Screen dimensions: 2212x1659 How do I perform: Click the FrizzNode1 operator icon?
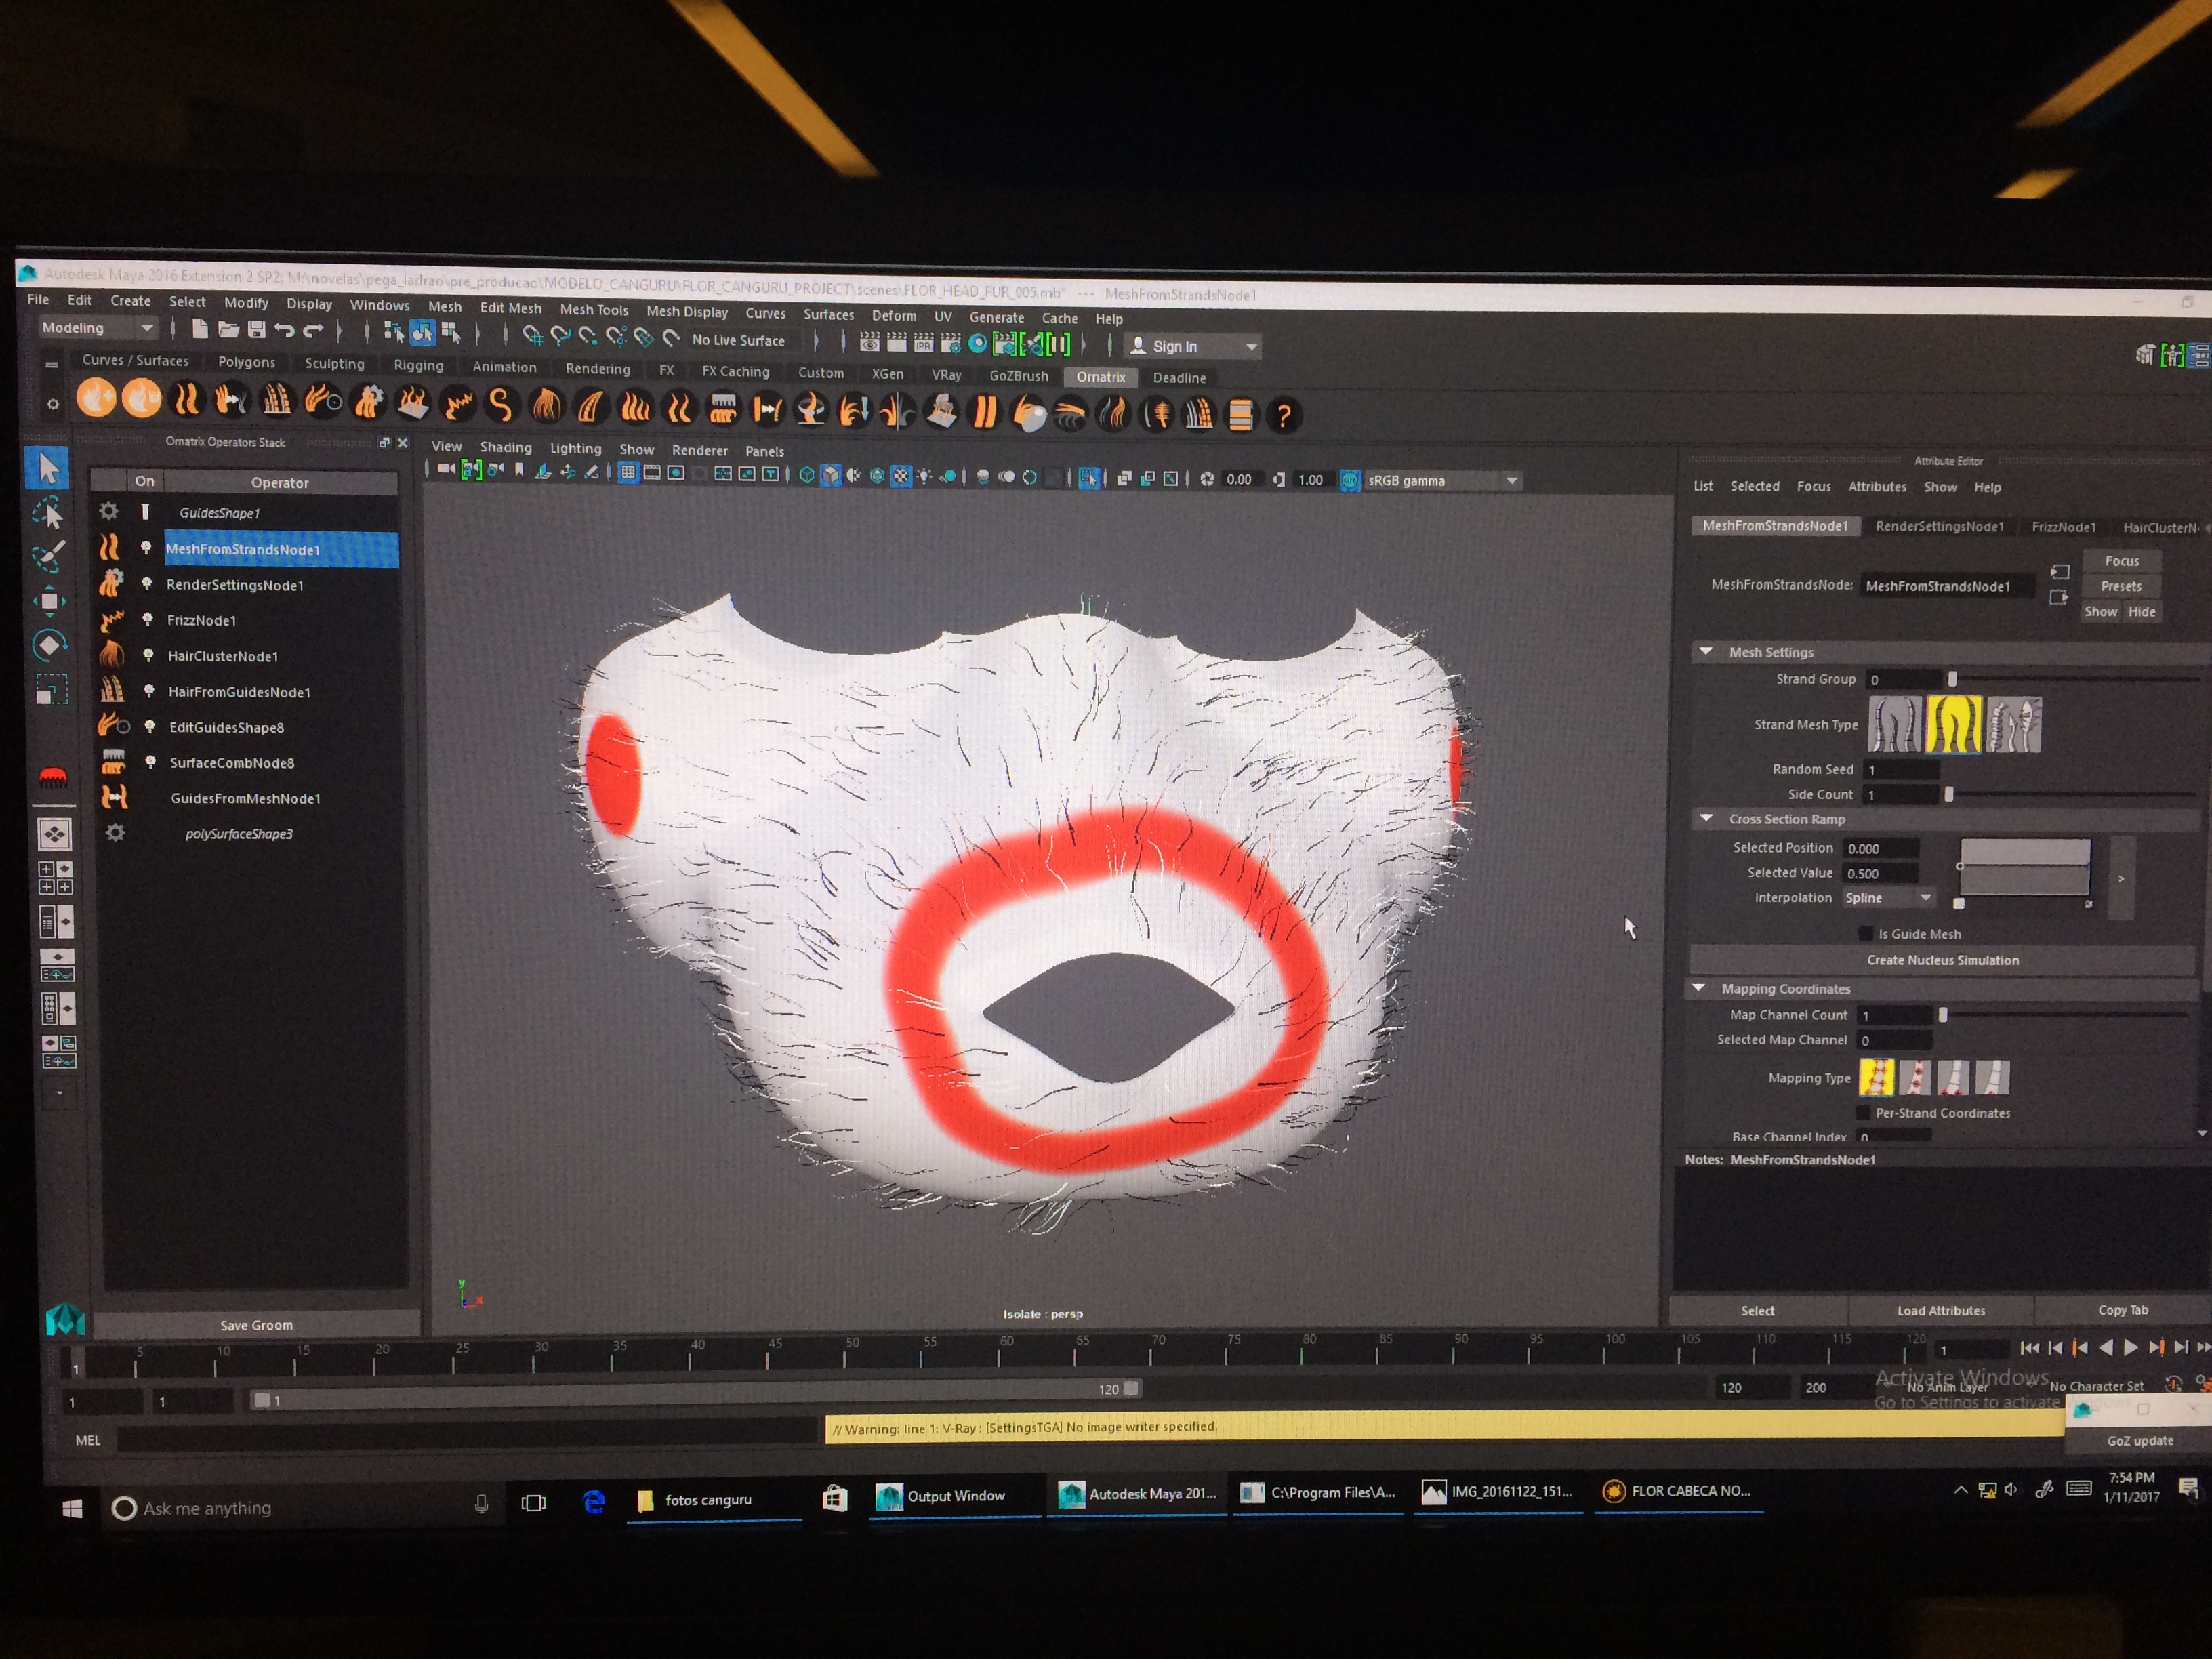pyautogui.click(x=111, y=620)
